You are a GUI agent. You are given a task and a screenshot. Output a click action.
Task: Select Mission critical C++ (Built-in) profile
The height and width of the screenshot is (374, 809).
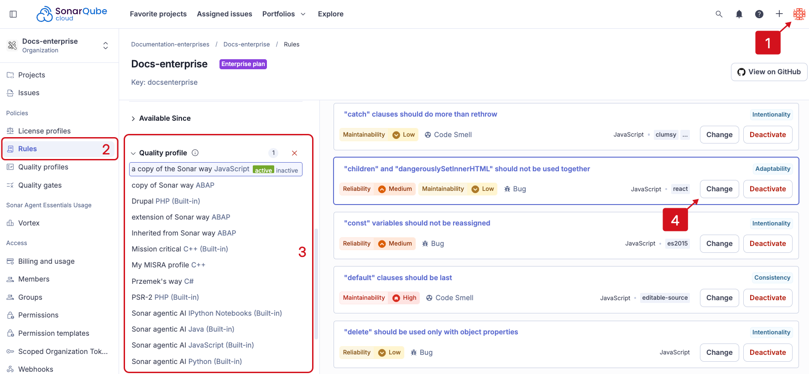(180, 249)
